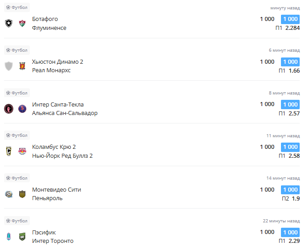
Task: Click the Fluminense team crest icon
Action: (22, 23)
